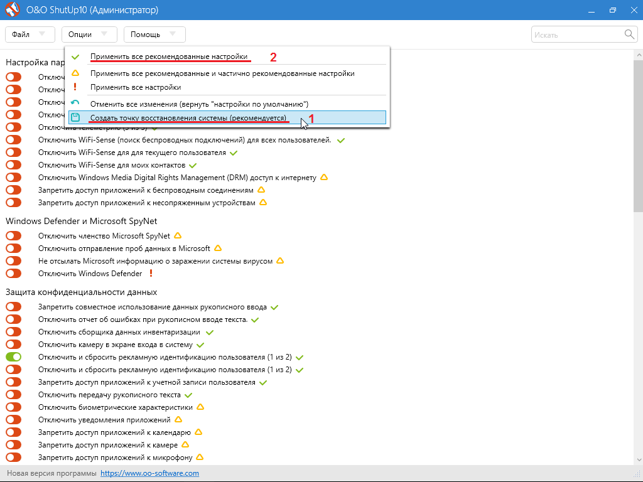The image size is (643, 482).
Task: Open the https://www.oo-software.com link
Action: click(x=149, y=473)
